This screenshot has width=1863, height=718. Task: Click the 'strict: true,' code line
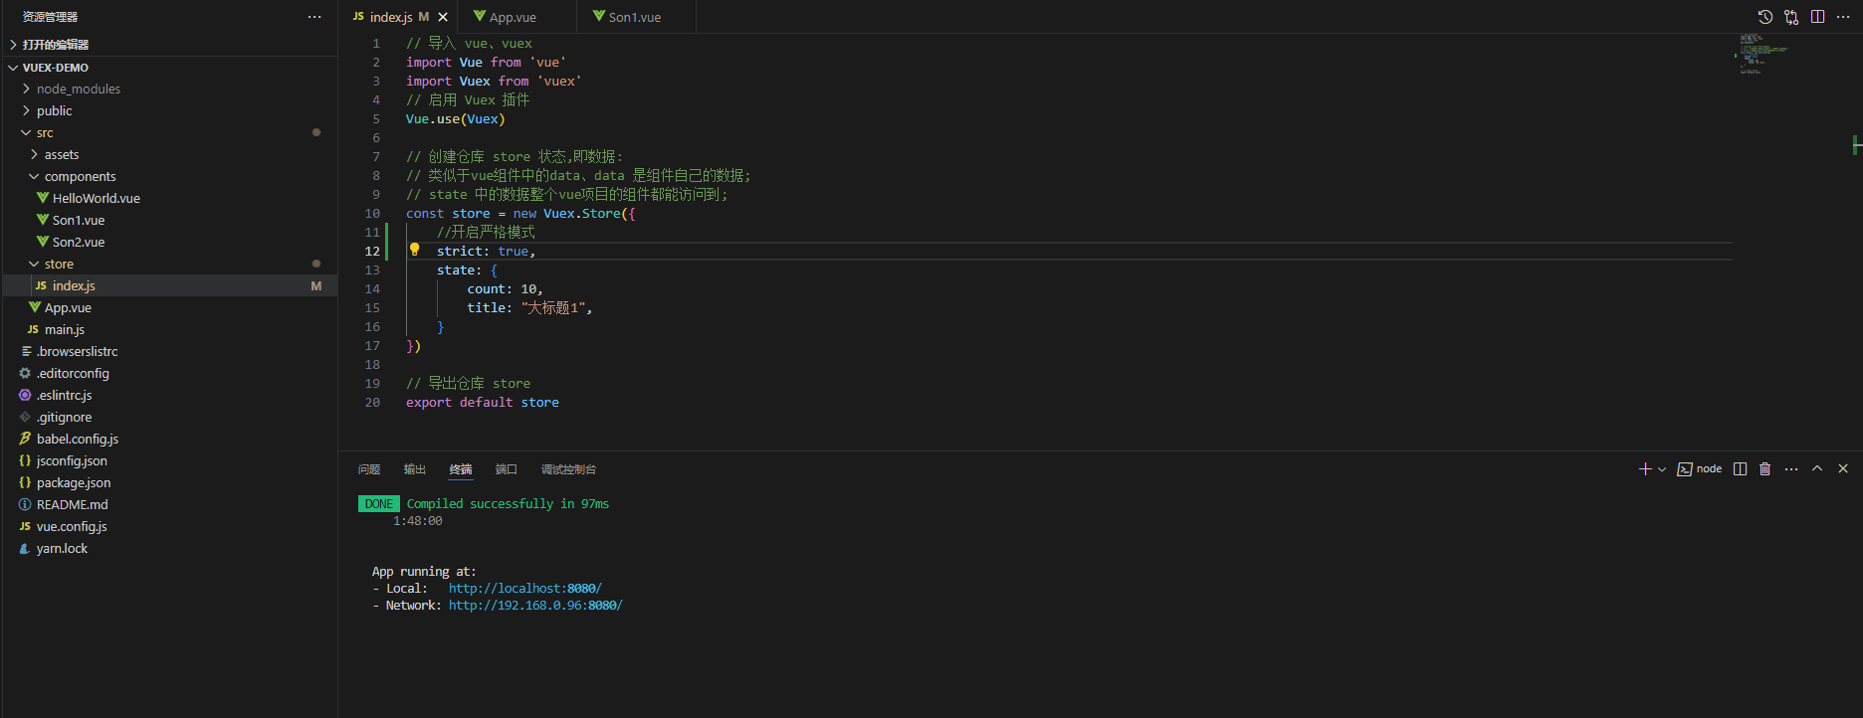click(486, 252)
